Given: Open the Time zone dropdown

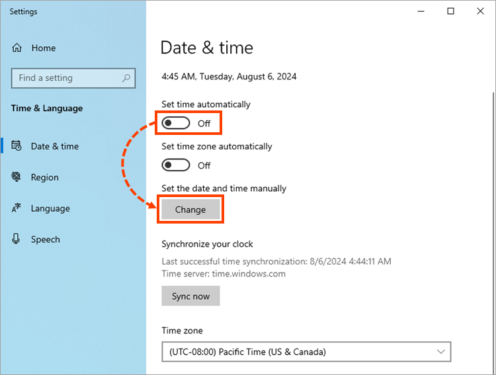Looking at the screenshot, I should pos(306,352).
